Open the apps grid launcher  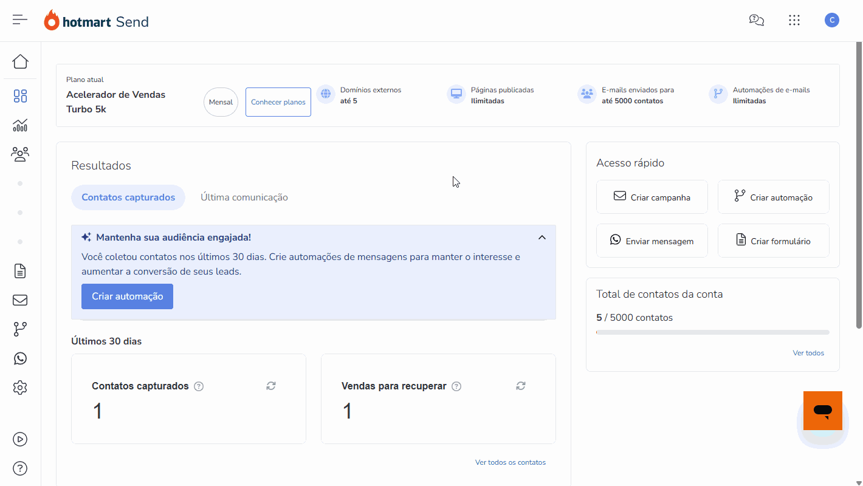pos(794,20)
